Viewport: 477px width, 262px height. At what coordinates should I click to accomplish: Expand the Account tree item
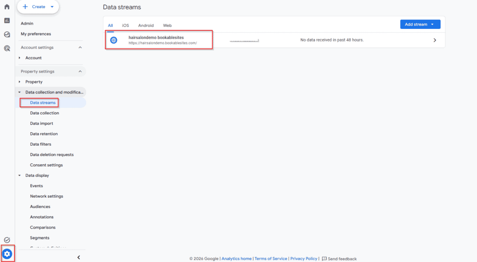pos(20,58)
